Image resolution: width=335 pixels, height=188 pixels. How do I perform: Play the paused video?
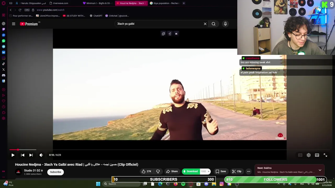(x=13, y=155)
